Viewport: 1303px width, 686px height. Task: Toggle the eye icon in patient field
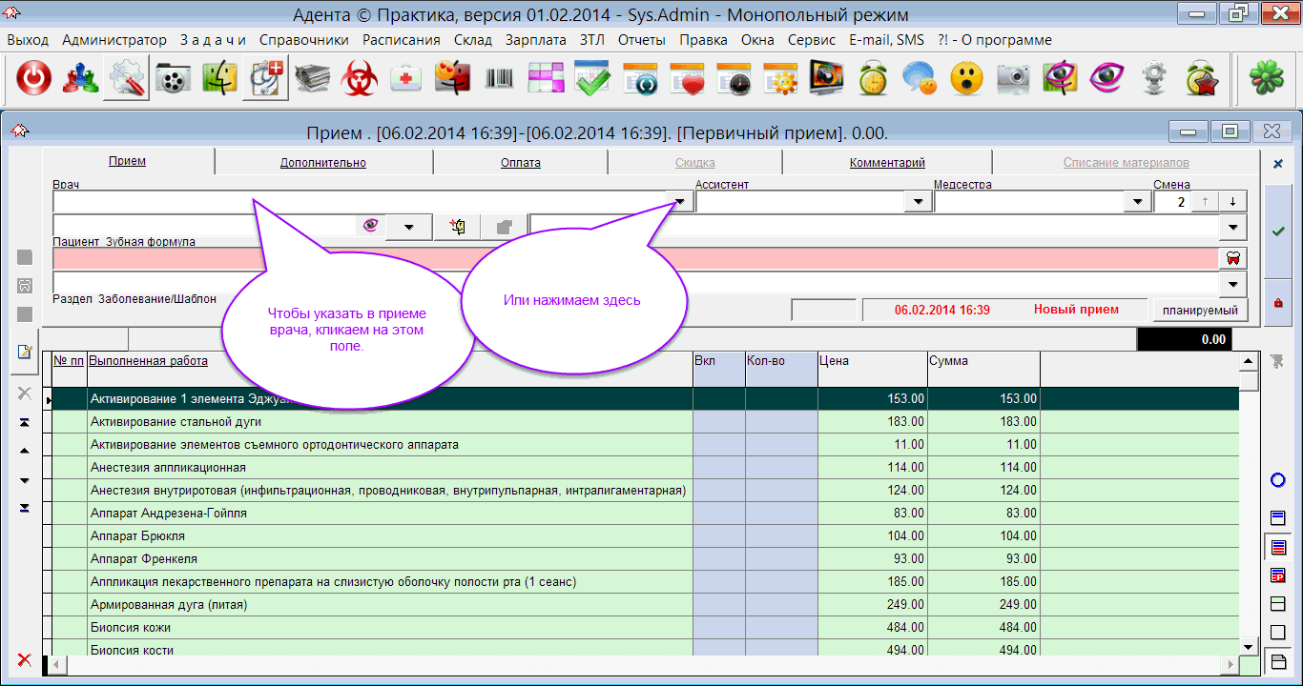pyautogui.click(x=370, y=227)
